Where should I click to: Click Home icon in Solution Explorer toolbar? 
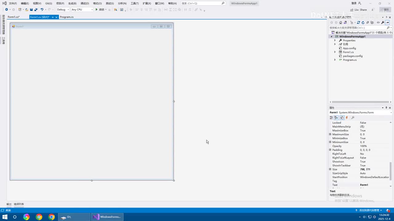point(340,22)
